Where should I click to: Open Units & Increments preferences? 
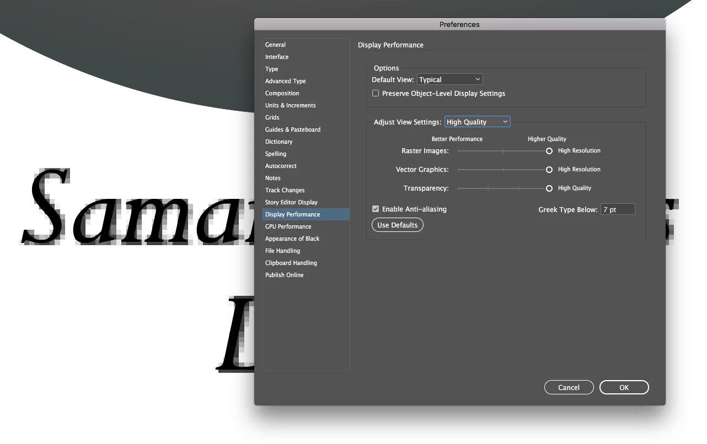click(x=306, y=105)
